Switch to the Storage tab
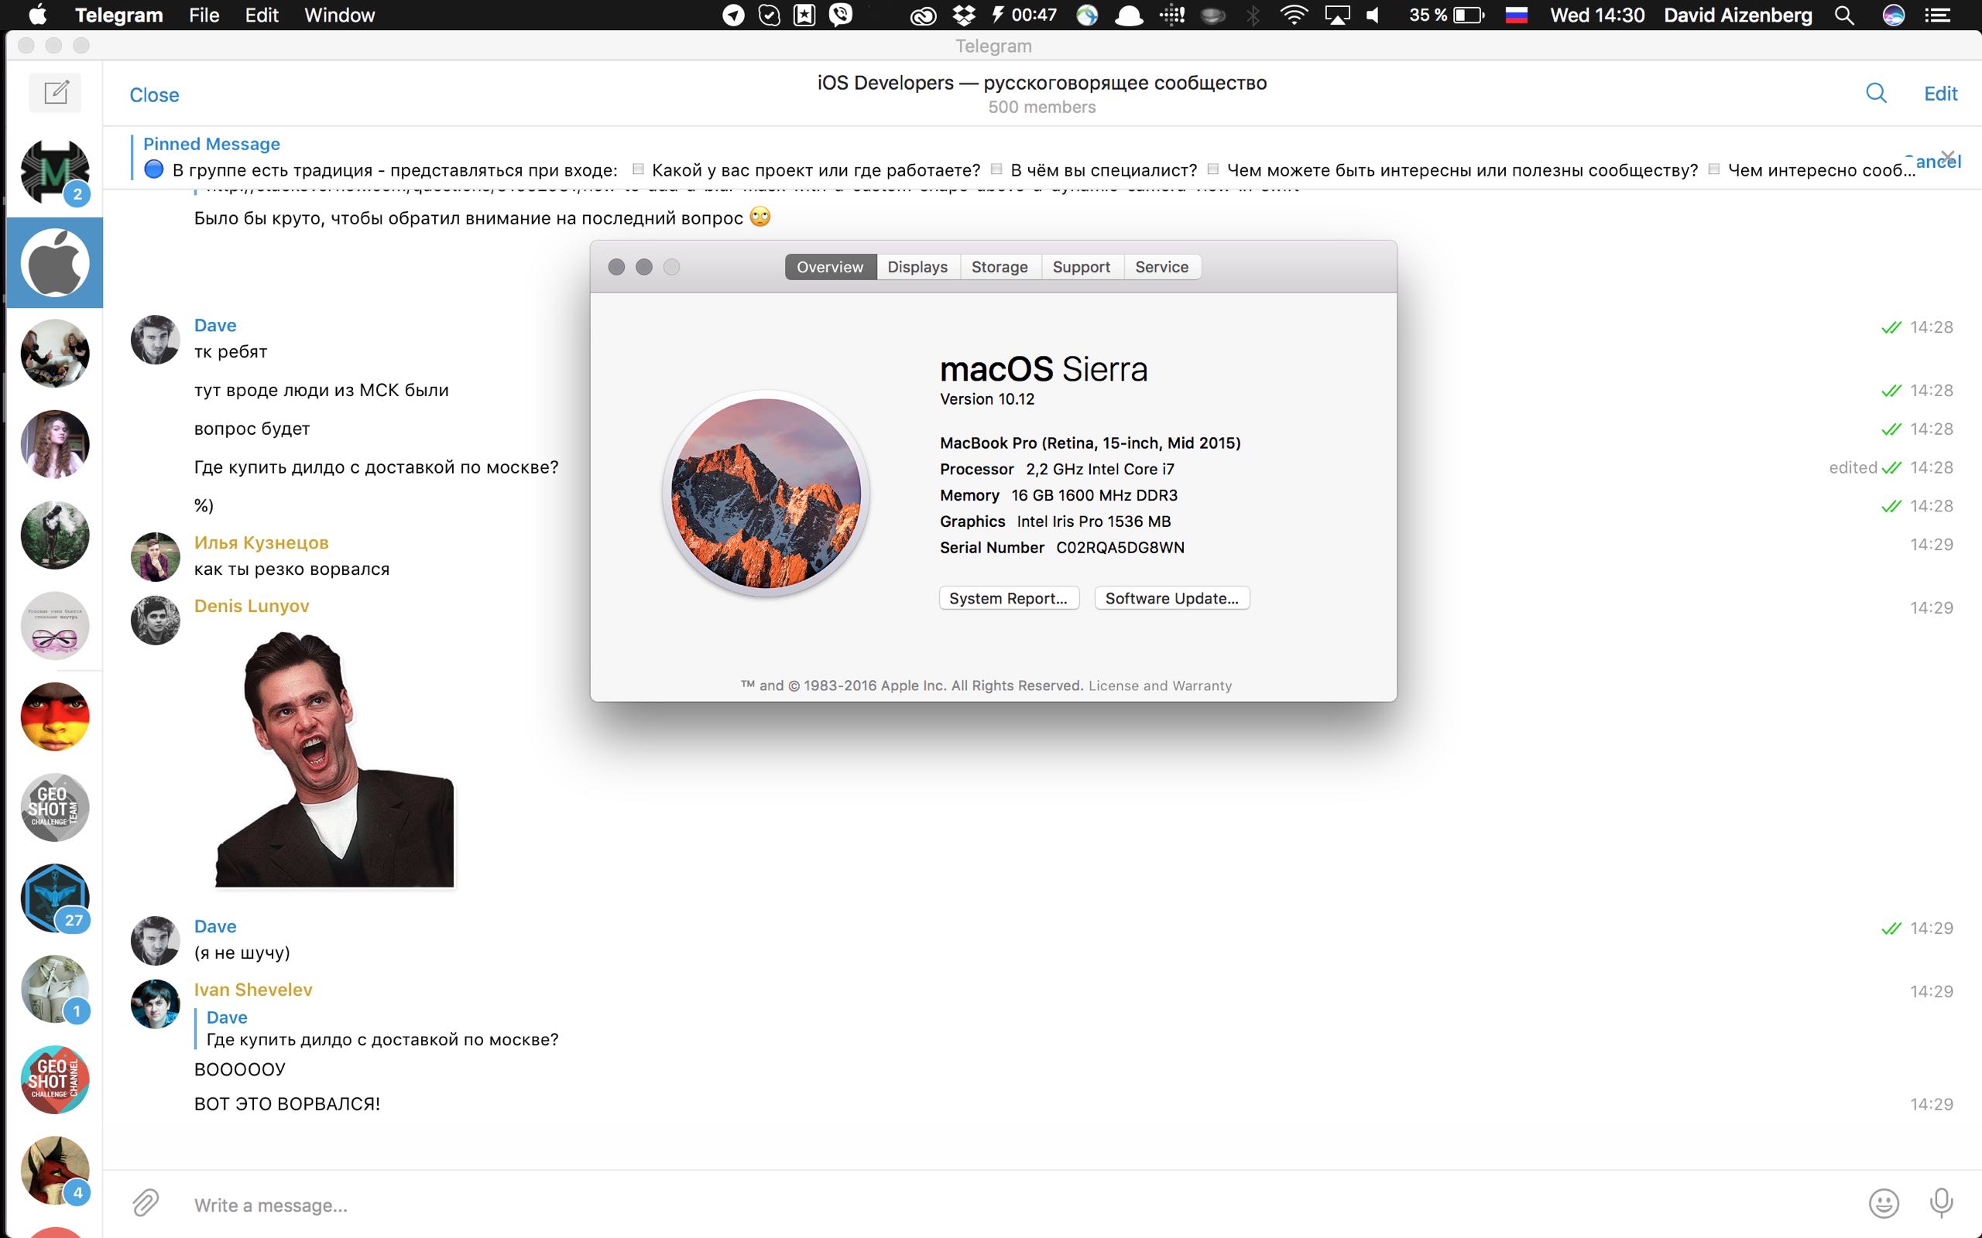1982x1238 pixels. pyautogui.click(x=1000, y=267)
